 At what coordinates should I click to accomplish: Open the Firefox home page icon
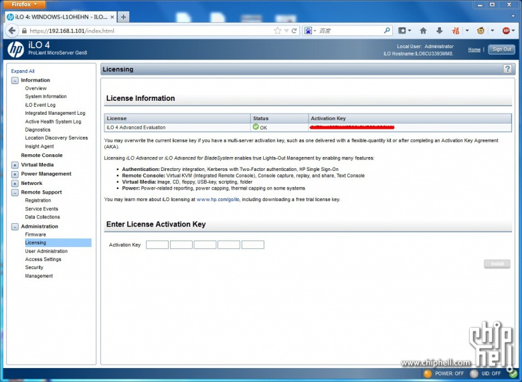(x=423, y=31)
